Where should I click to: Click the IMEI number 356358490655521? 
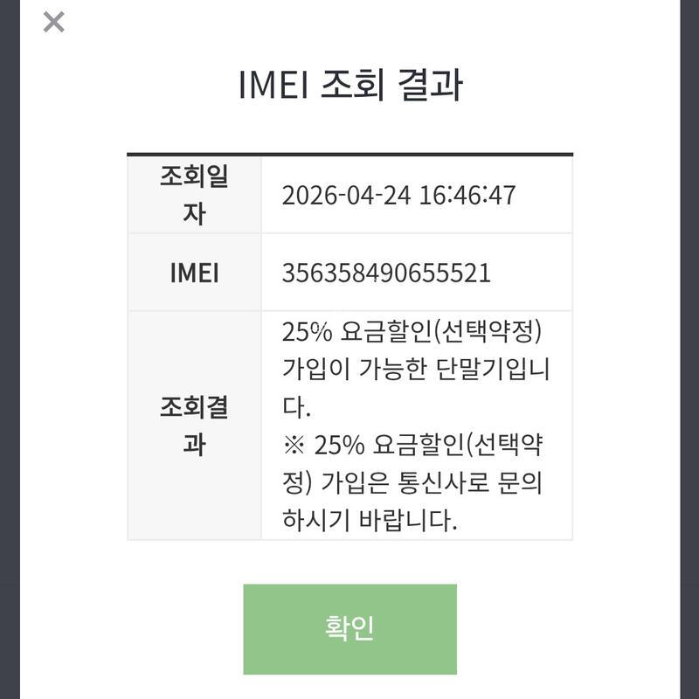tap(386, 273)
